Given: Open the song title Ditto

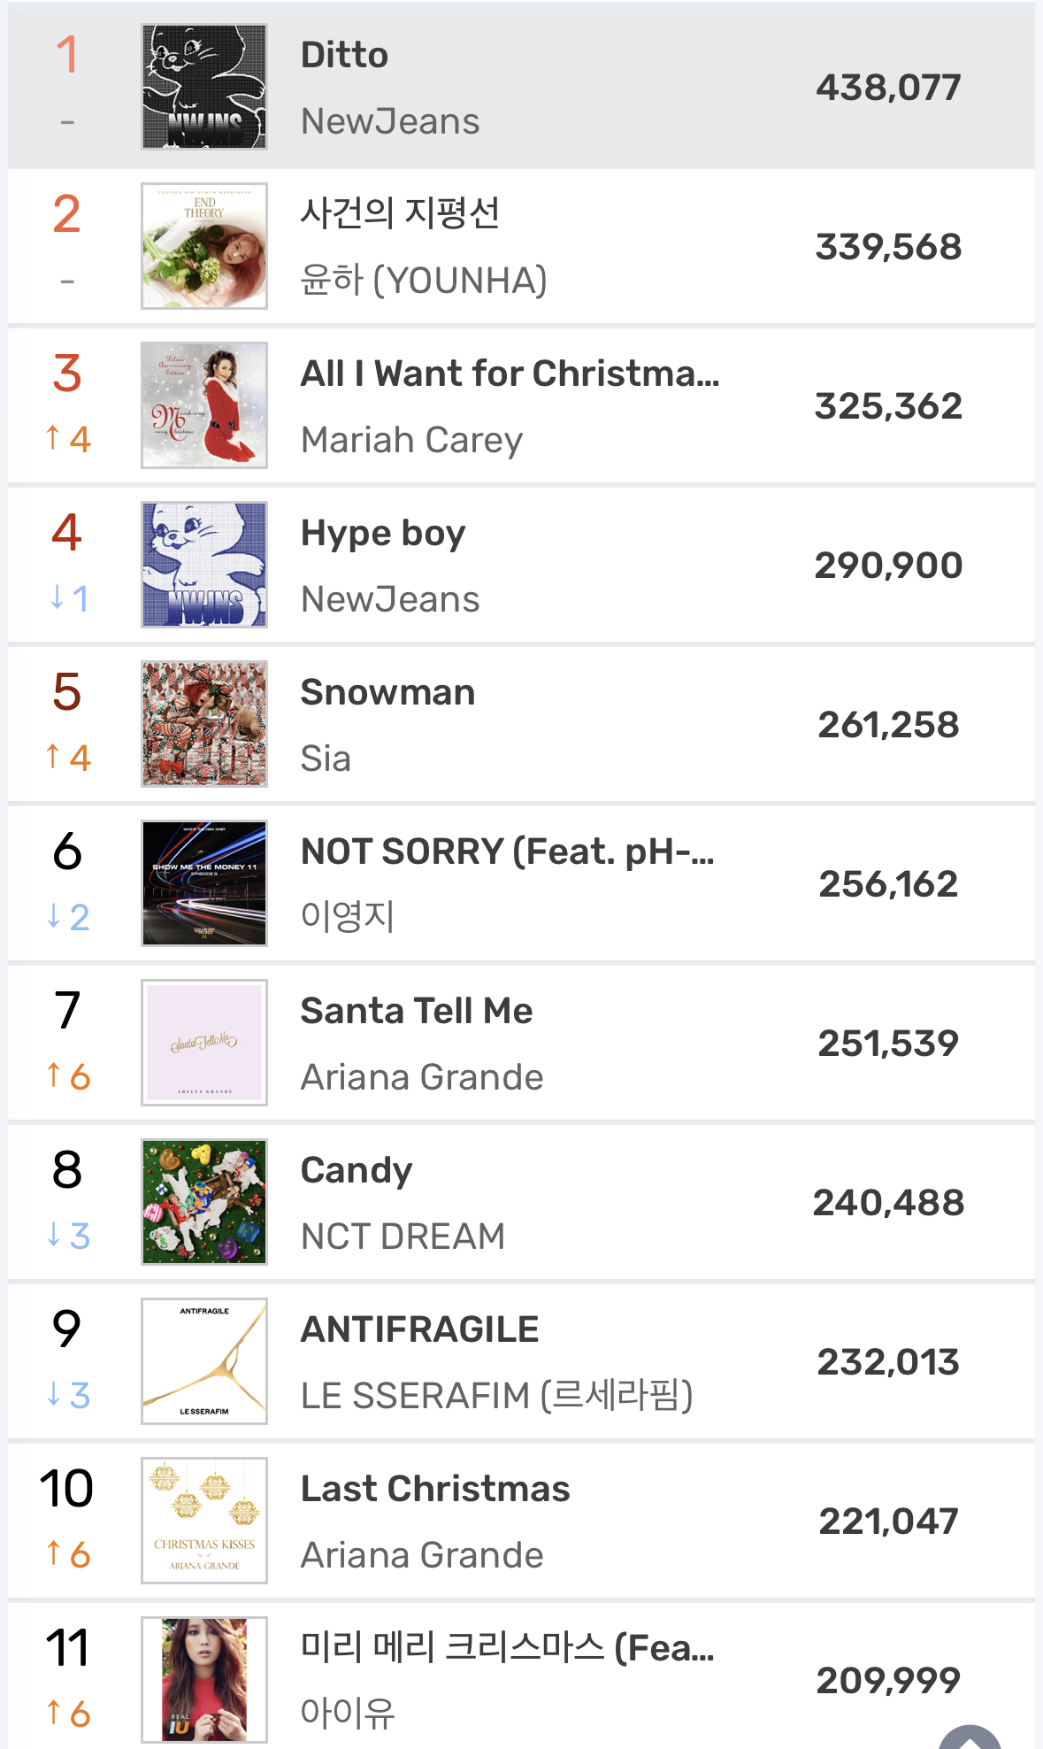Looking at the screenshot, I should (344, 55).
